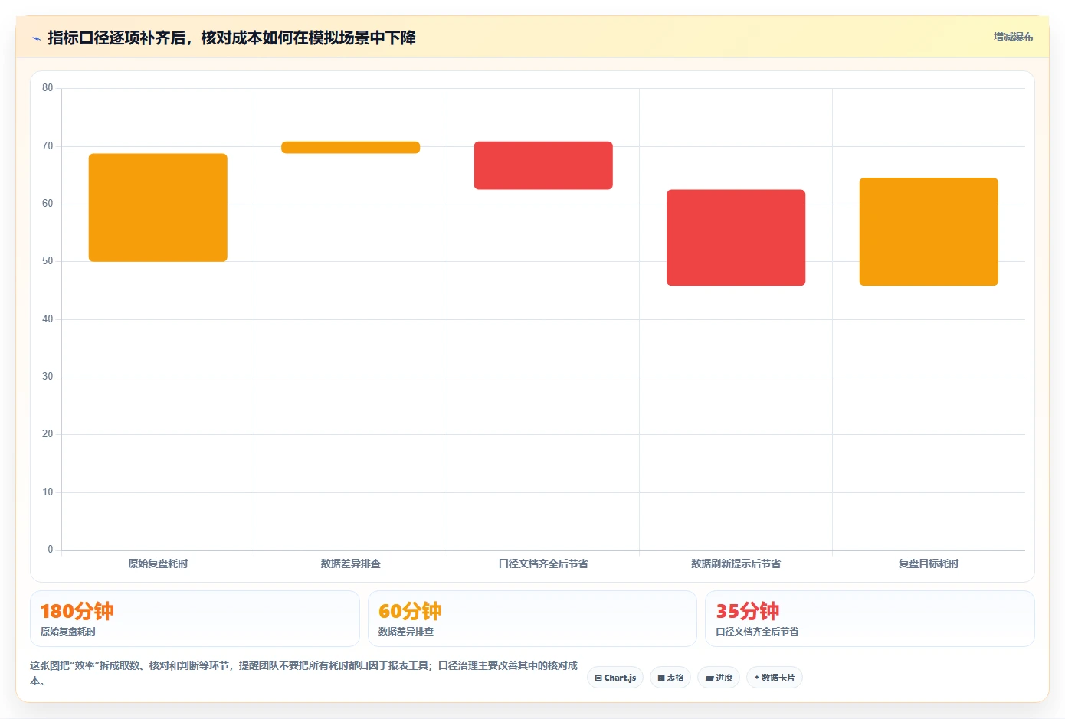Click y-axis value 80

pos(48,88)
